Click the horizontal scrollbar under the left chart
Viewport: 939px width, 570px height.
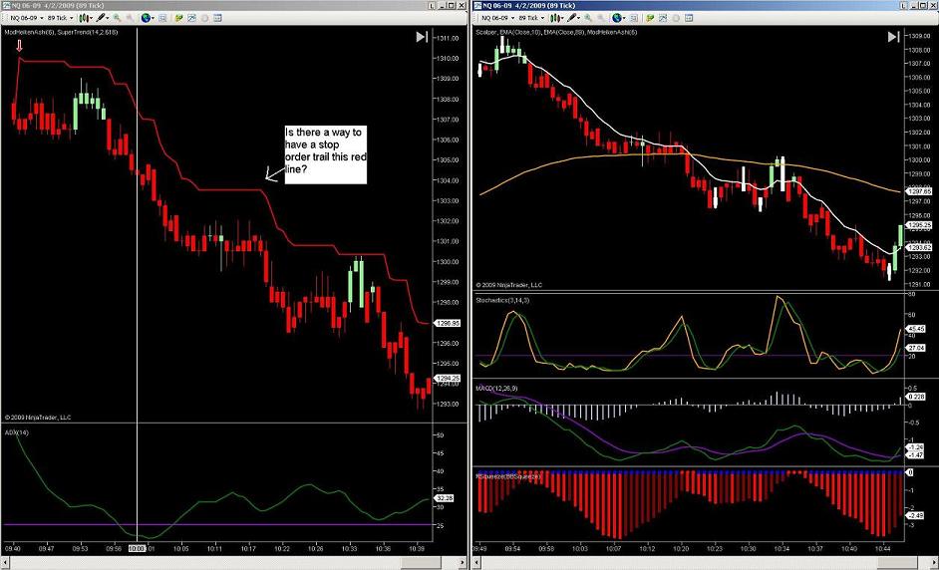point(233,563)
